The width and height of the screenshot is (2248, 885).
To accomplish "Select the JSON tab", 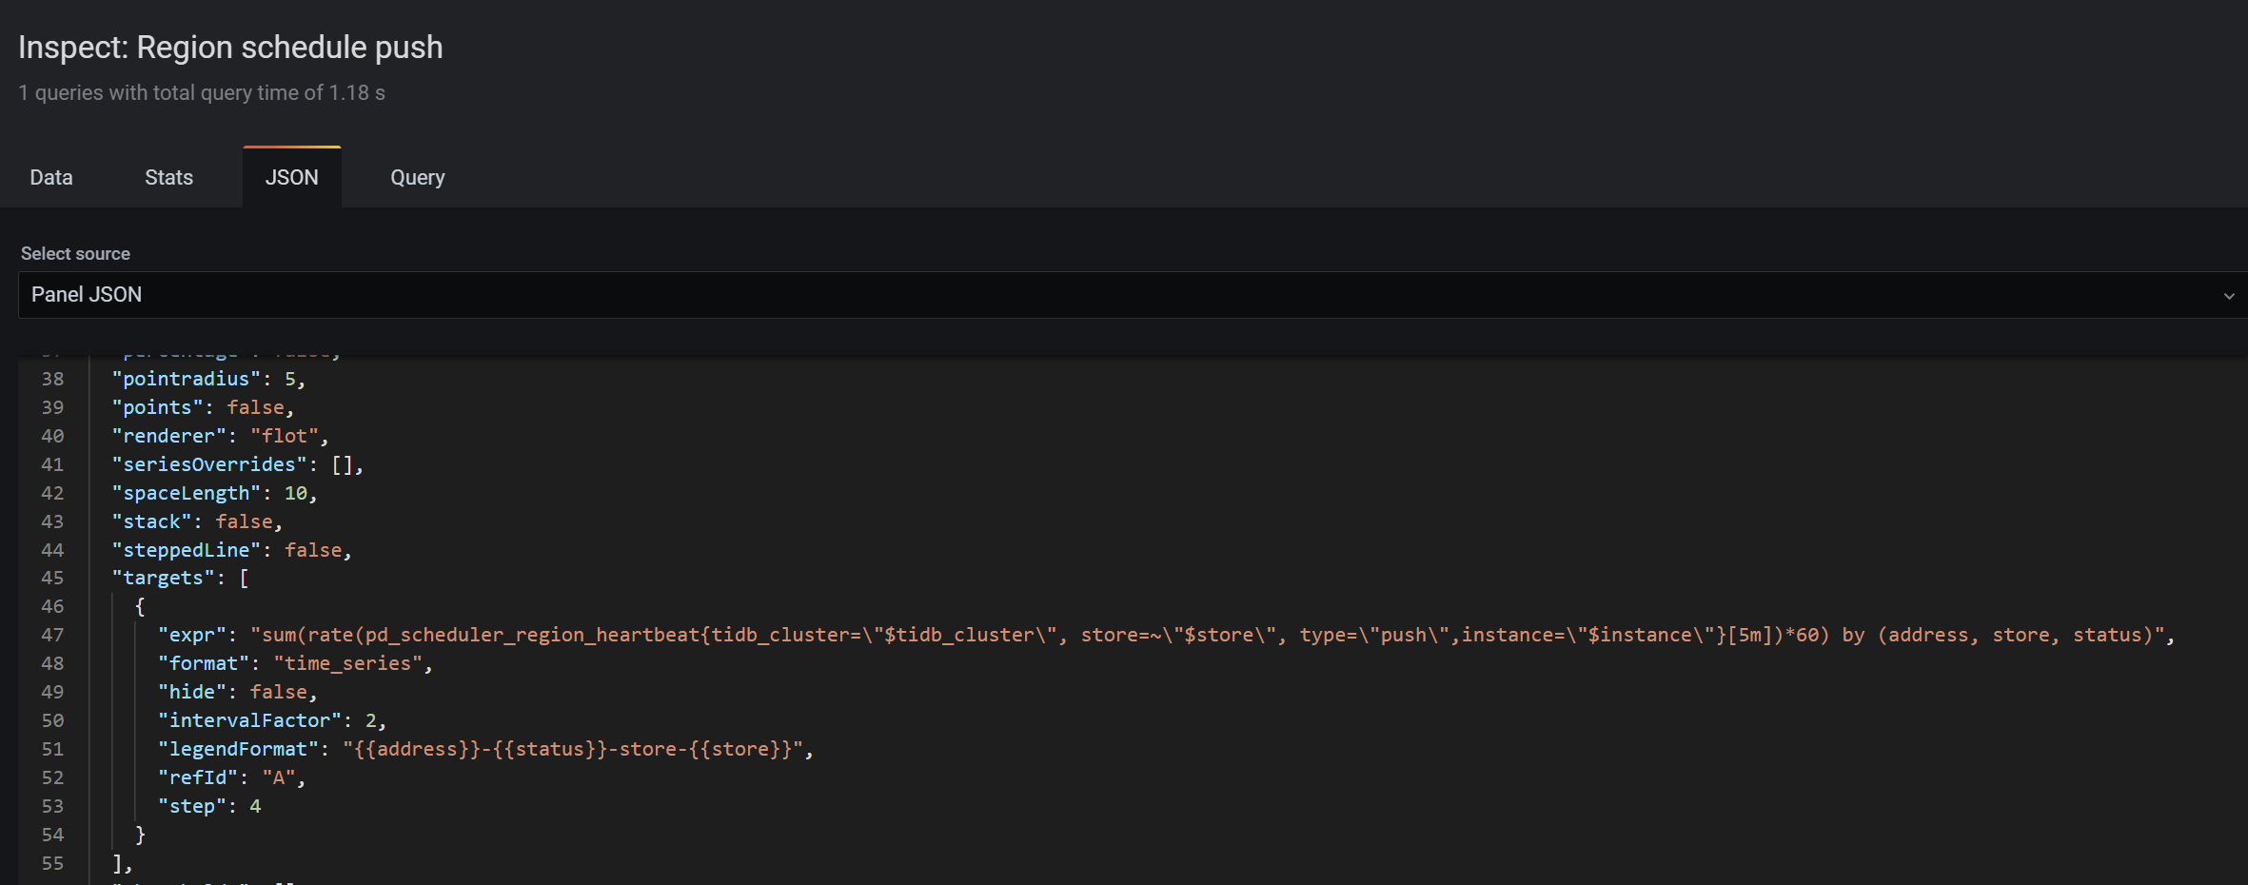I will [292, 177].
